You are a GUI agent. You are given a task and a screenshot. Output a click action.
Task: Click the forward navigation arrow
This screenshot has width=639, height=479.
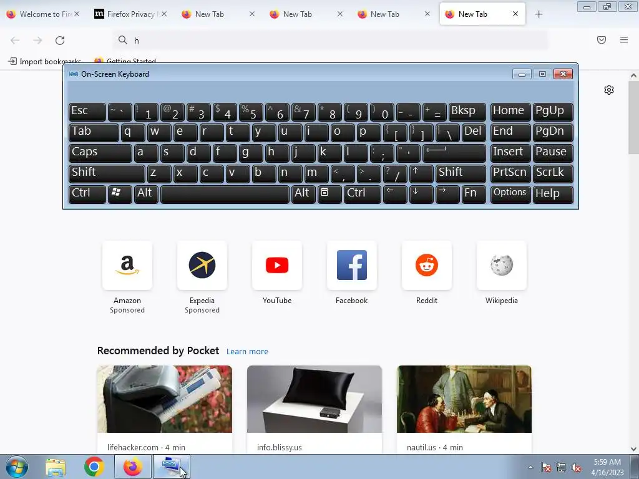tap(37, 41)
